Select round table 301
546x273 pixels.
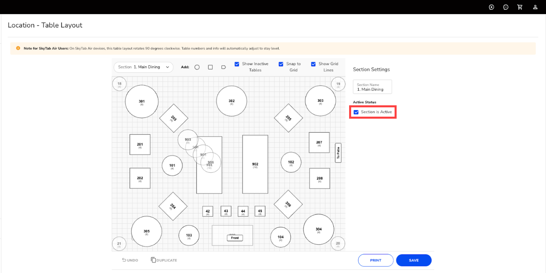coord(141,102)
